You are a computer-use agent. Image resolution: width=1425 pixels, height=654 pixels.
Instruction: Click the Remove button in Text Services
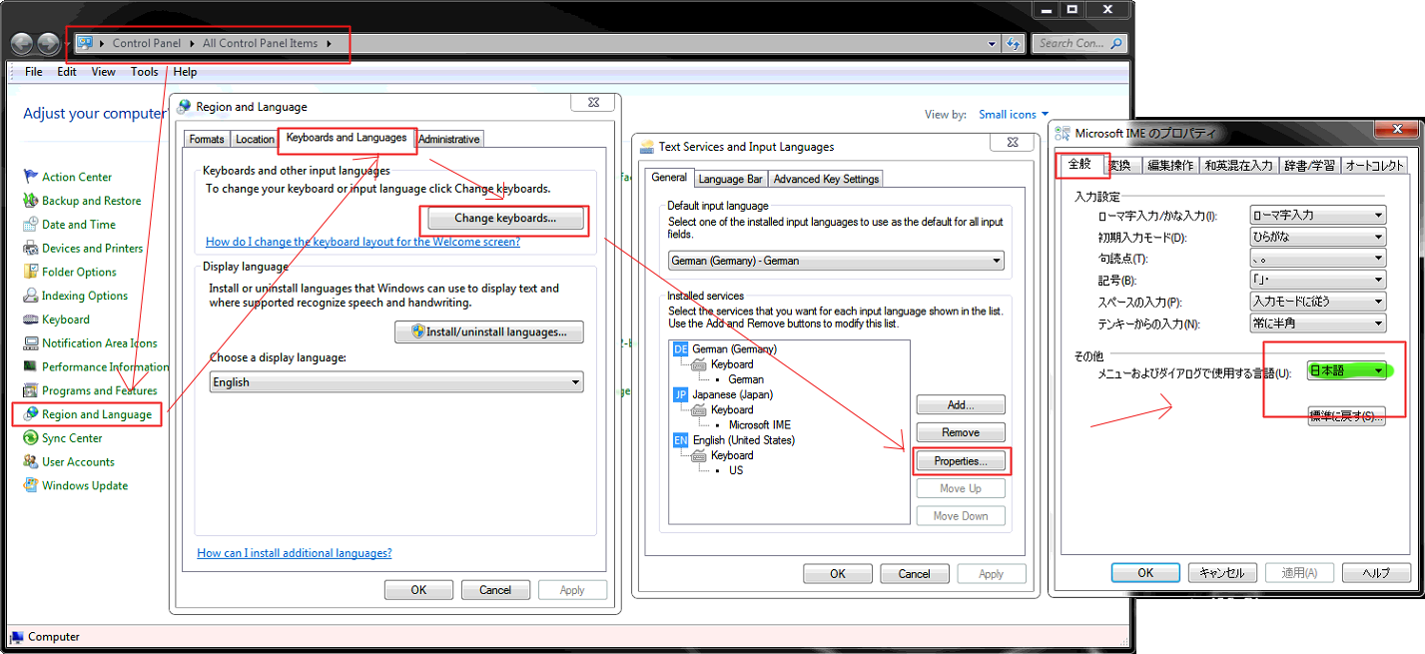[961, 432]
